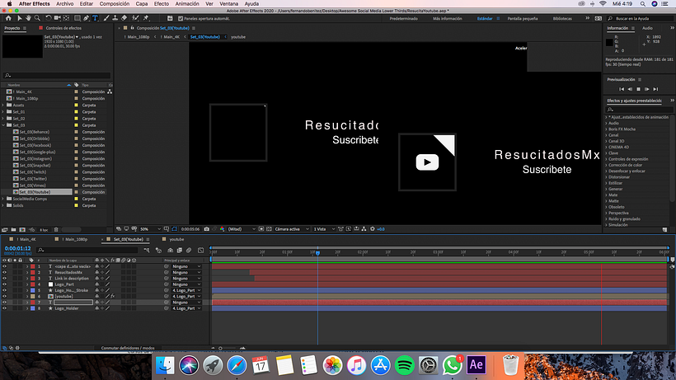The image size is (676, 380).
Task: Click blue label swatch of Logo_Holder layer
Action: click(x=33, y=308)
